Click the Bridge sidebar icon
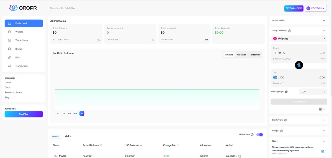The height and width of the screenshot is (158, 332). tap(9, 49)
